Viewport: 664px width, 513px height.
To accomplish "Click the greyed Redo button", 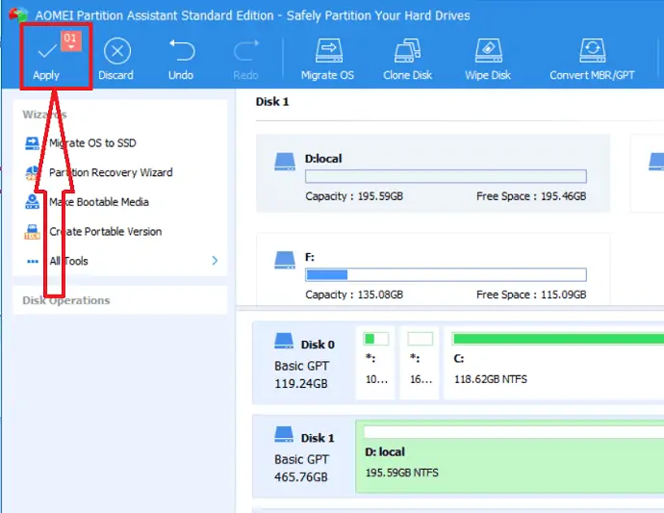I will point(245,60).
